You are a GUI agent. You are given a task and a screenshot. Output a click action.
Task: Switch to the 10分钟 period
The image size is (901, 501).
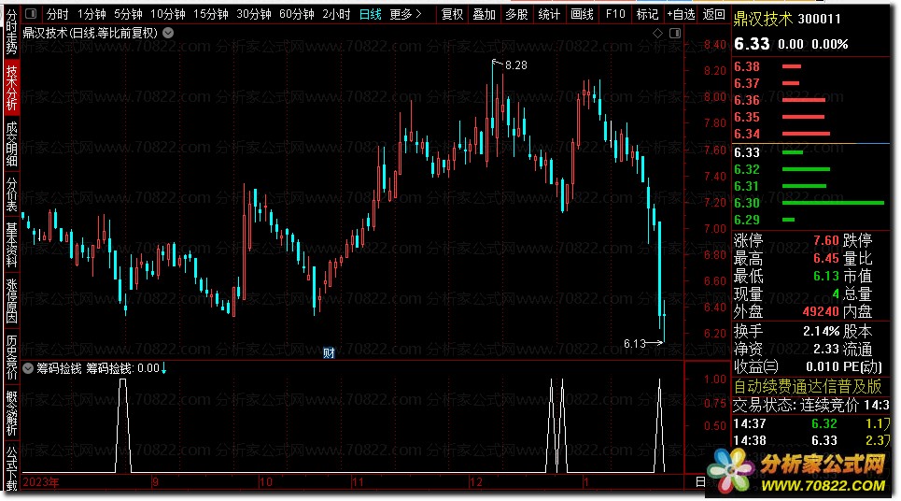point(168,14)
